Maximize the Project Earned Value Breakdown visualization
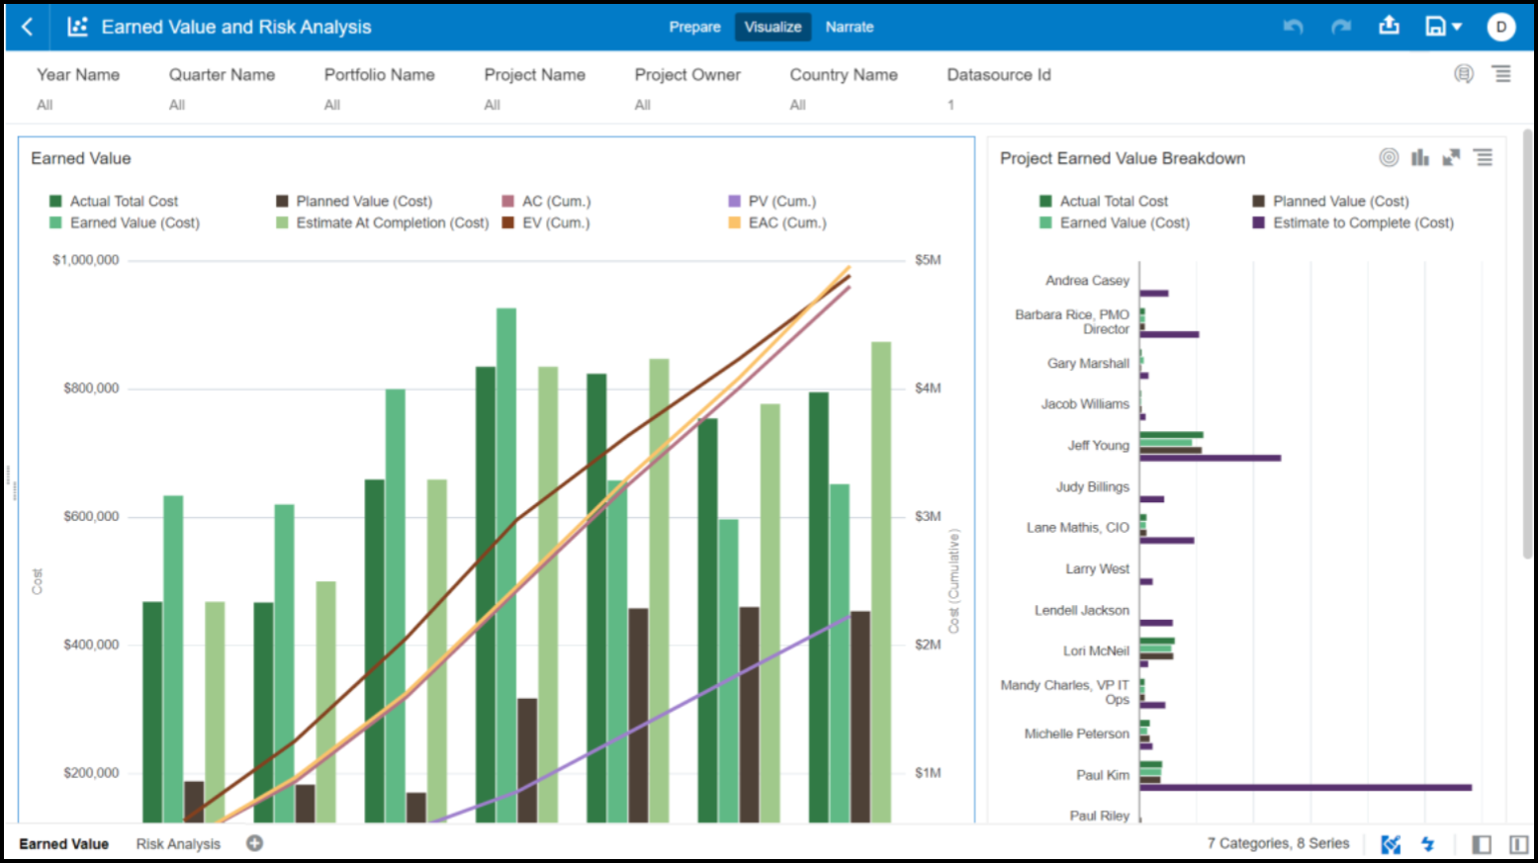This screenshot has height=863, width=1538. click(x=1451, y=157)
